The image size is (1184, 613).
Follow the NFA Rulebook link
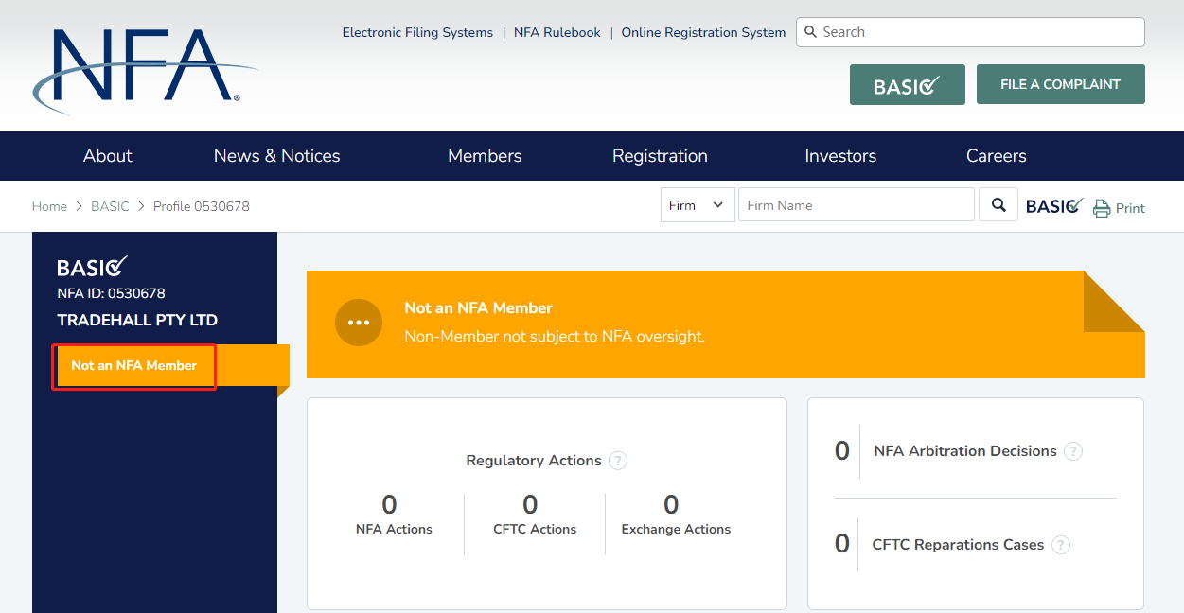557,32
